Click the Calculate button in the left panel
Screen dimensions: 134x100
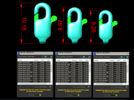click(35, 95)
